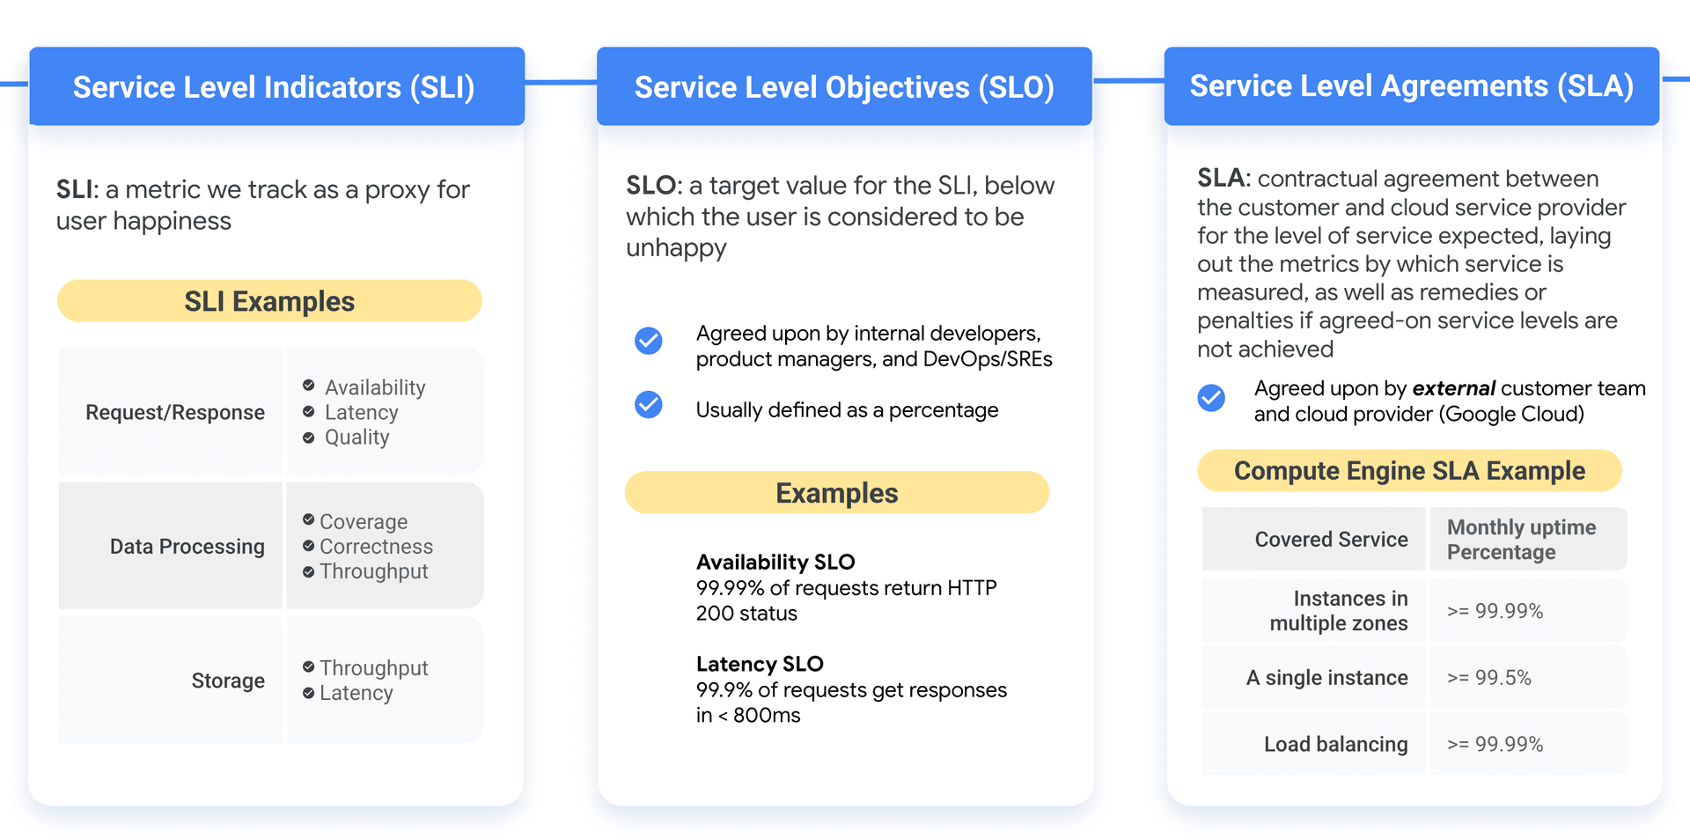Select the Service Level Objectives (SLO) header
1690x839 pixels.
pos(844,86)
